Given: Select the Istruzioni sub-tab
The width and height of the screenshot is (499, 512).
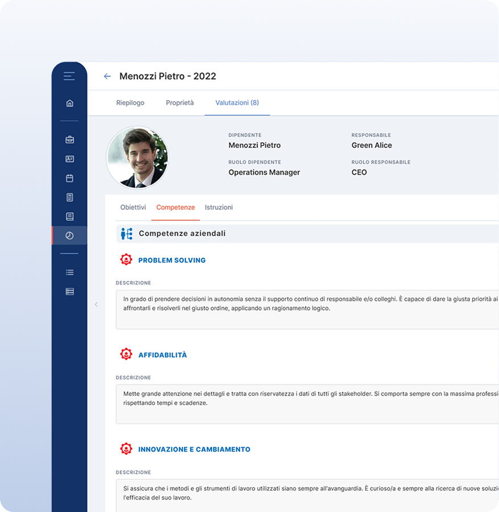Looking at the screenshot, I should [219, 207].
